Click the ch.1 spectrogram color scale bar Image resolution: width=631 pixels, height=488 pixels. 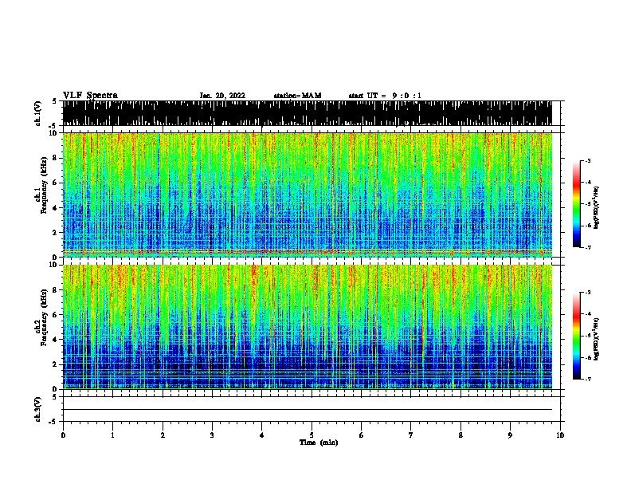click(x=577, y=204)
